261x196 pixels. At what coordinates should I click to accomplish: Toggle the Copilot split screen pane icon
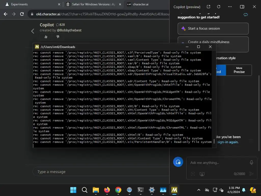point(242,7)
